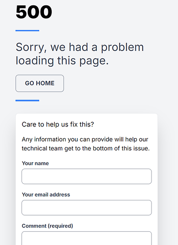Click the "loading this page." text line
Image resolution: width=178 pixels, height=245 pixels.
click(62, 61)
